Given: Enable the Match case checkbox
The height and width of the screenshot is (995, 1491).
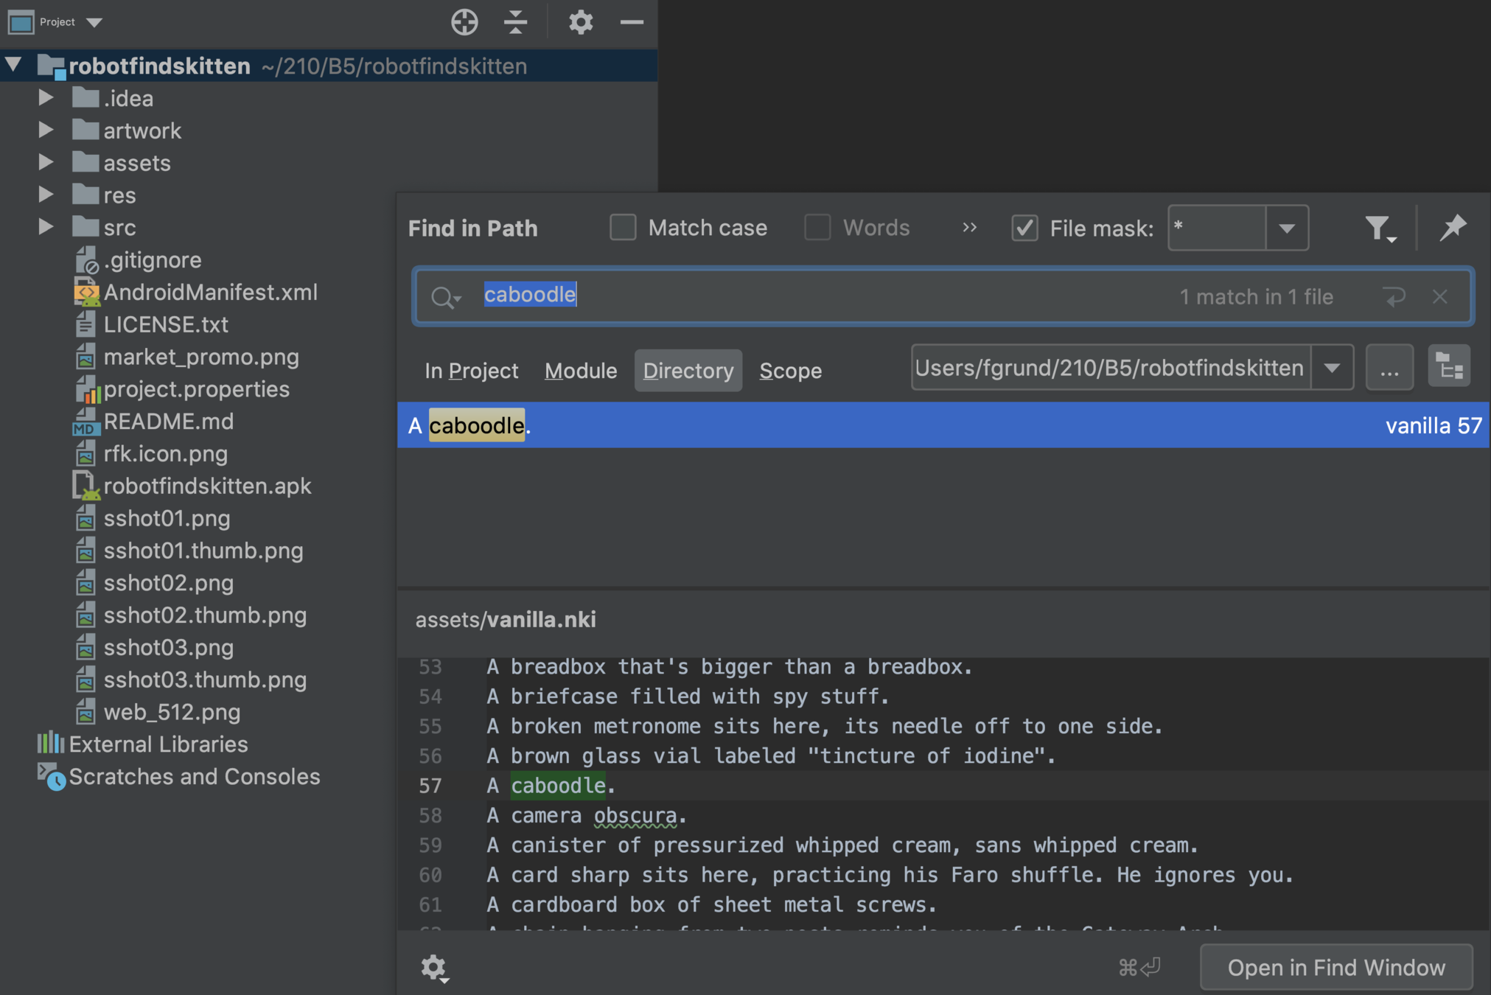Looking at the screenshot, I should coord(623,228).
